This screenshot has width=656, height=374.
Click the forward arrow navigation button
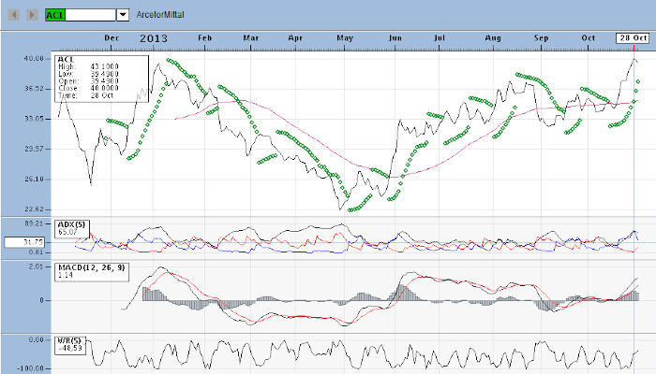click(x=32, y=16)
